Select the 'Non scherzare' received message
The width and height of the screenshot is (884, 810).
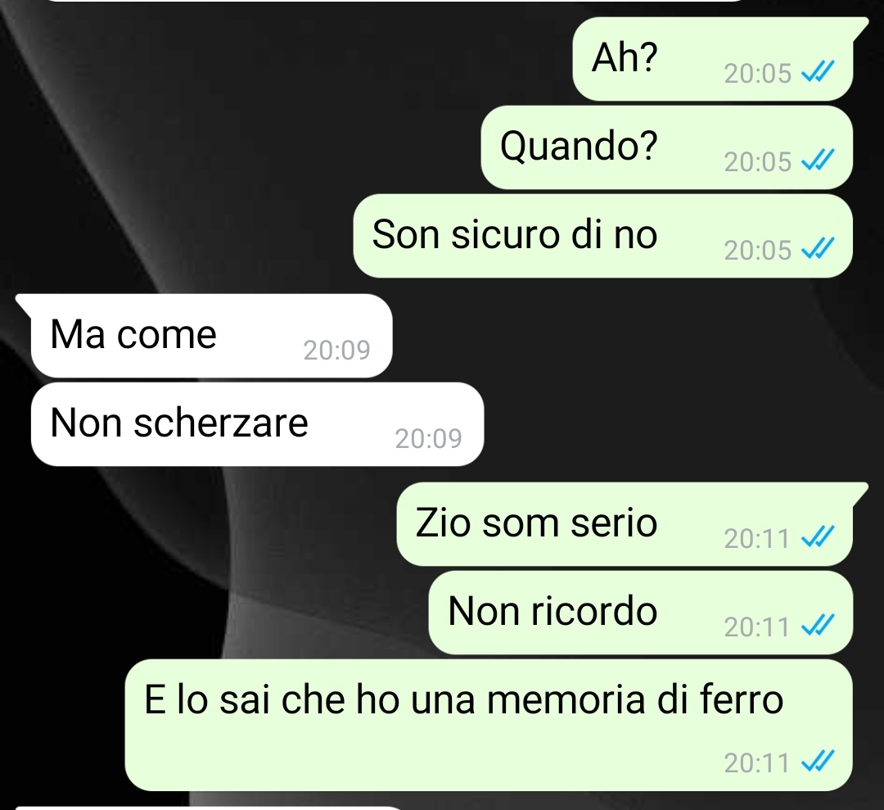tap(257, 424)
